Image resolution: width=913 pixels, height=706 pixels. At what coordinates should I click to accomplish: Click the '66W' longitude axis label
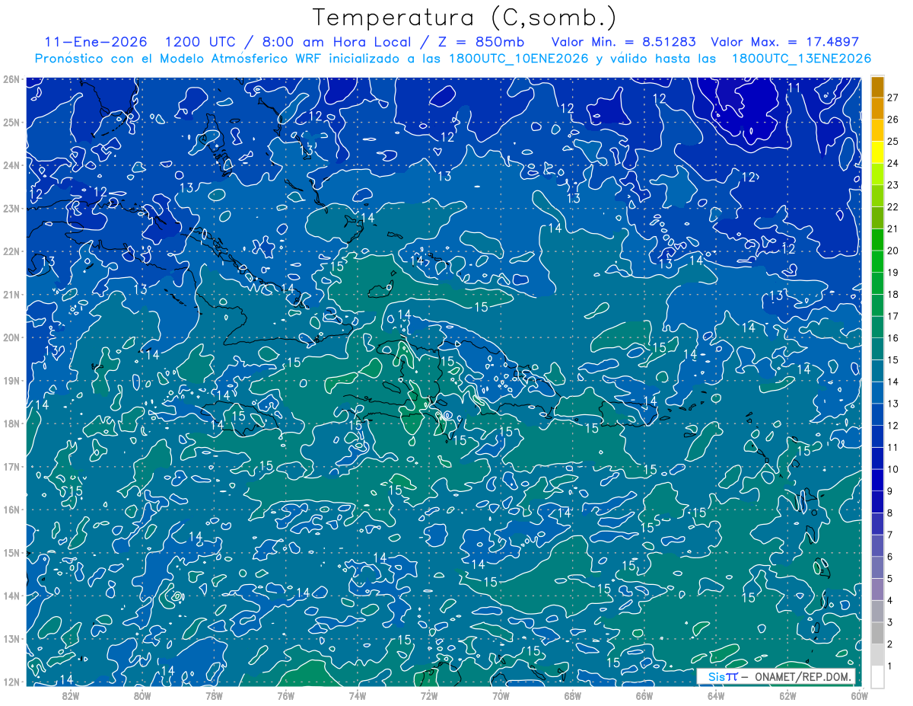644,695
